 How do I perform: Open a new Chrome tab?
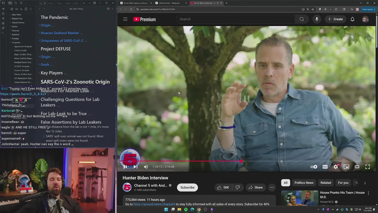[227, 3]
